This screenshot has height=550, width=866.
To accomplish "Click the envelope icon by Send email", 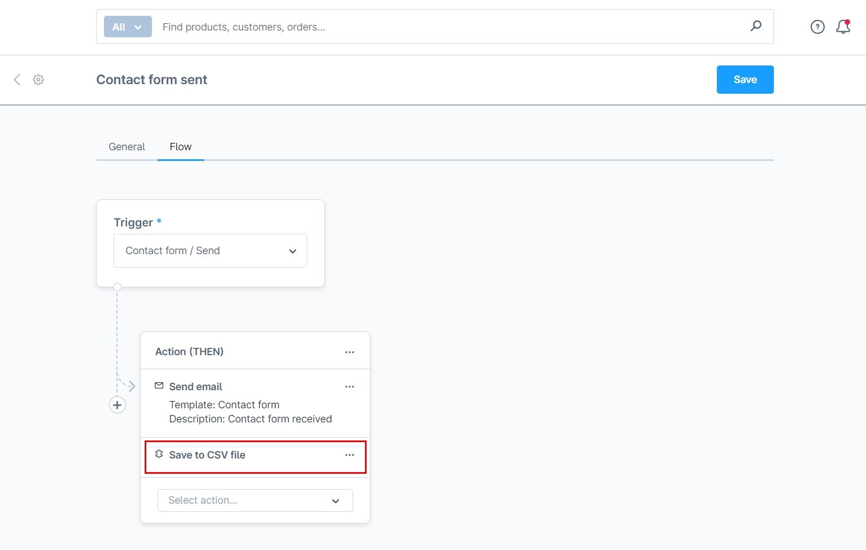I will click(x=159, y=386).
